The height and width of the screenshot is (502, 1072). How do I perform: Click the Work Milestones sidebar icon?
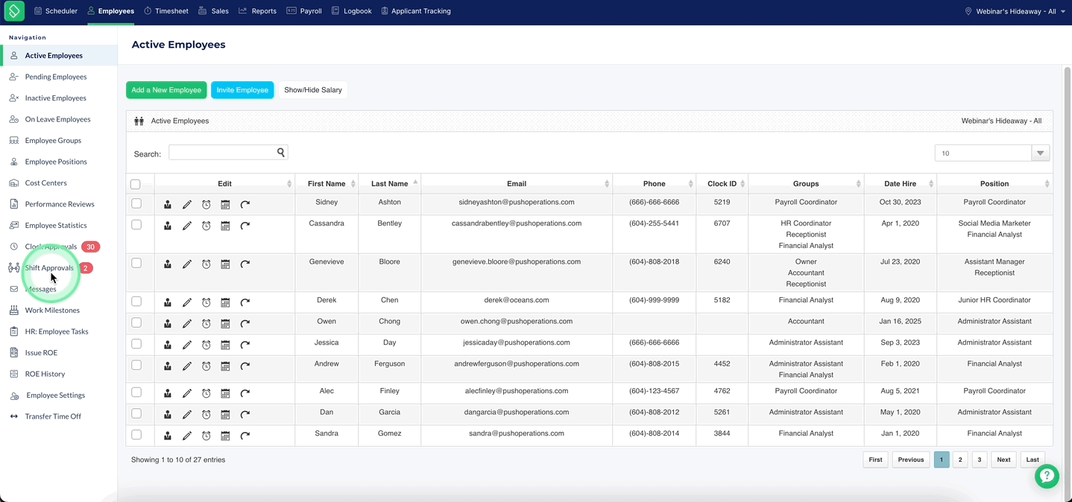pyautogui.click(x=14, y=310)
